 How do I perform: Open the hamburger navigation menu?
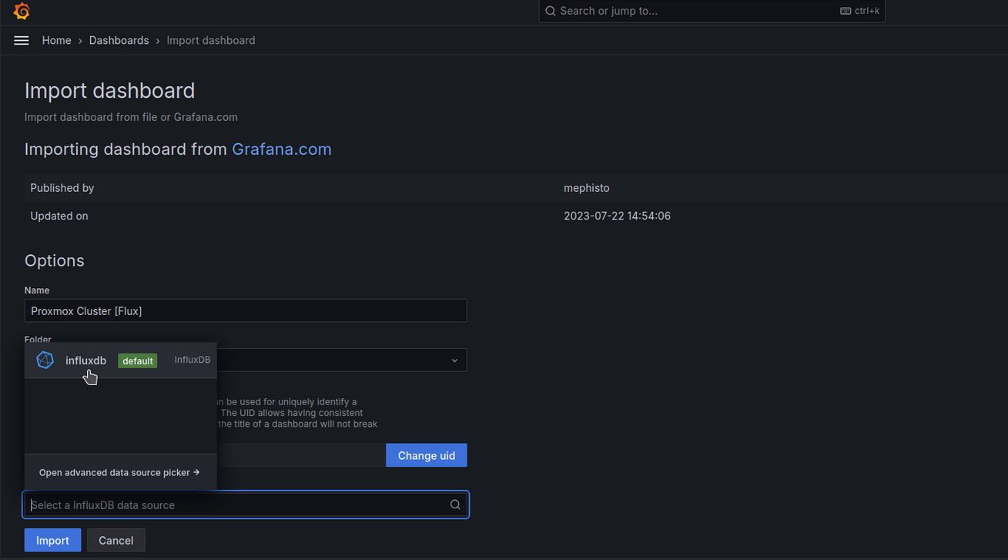coord(22,40)
